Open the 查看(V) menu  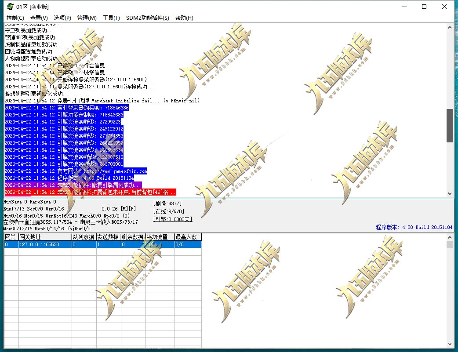[39, 18]
